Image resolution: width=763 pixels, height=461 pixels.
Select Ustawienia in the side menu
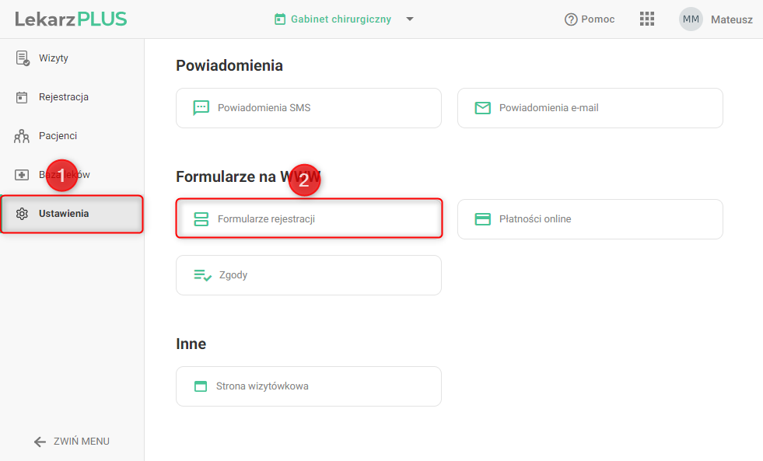click(x=72, y=214)
